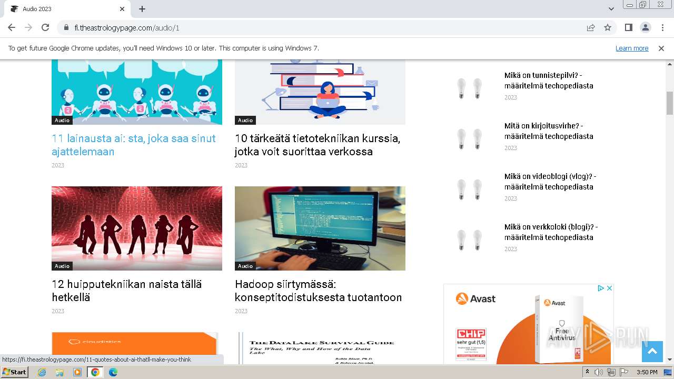This screenshot has width=674, height=379.
Task: Open Windows Media Player from taskbar
Action: 77,372
